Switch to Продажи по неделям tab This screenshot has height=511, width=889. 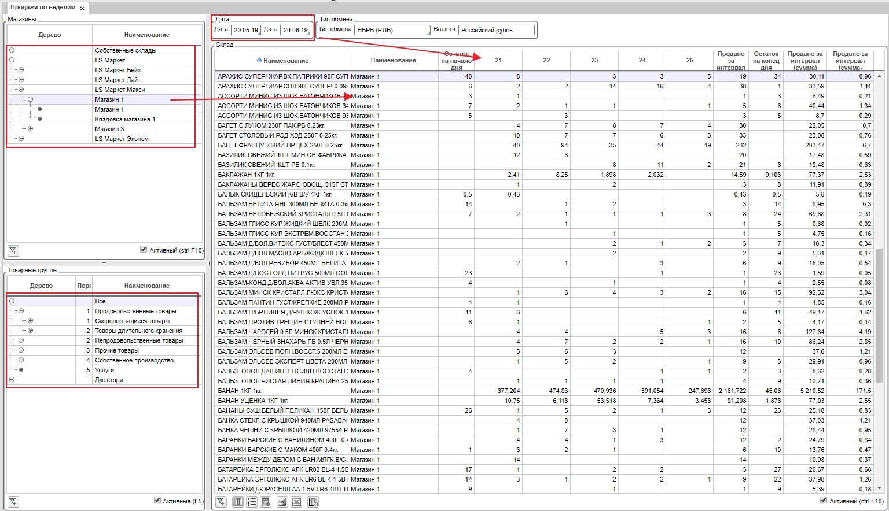pyautogui.click(x=43, y=8)
